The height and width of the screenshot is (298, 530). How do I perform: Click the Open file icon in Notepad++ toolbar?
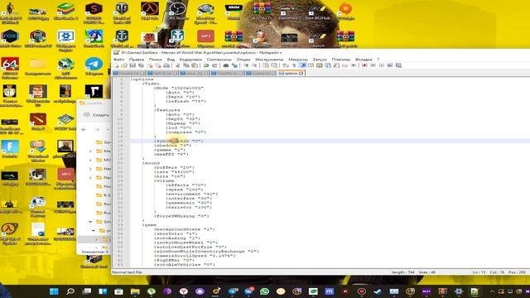pyautogui.click(x=124, y=65)
